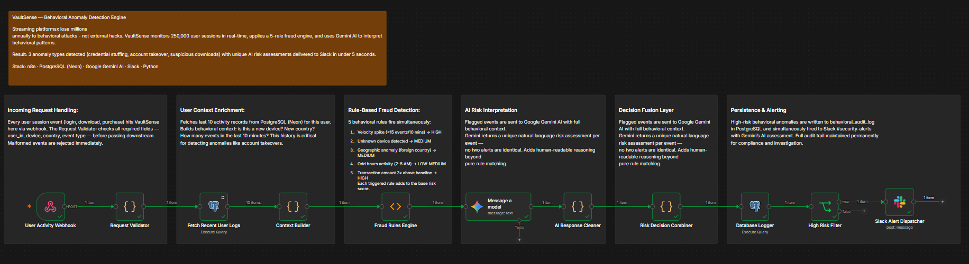Image resolution: width=969 pixels, height=264 pixels.
Task: Select the "Incoming Request Handling:" sticky note heading
Action: point(43,110)
